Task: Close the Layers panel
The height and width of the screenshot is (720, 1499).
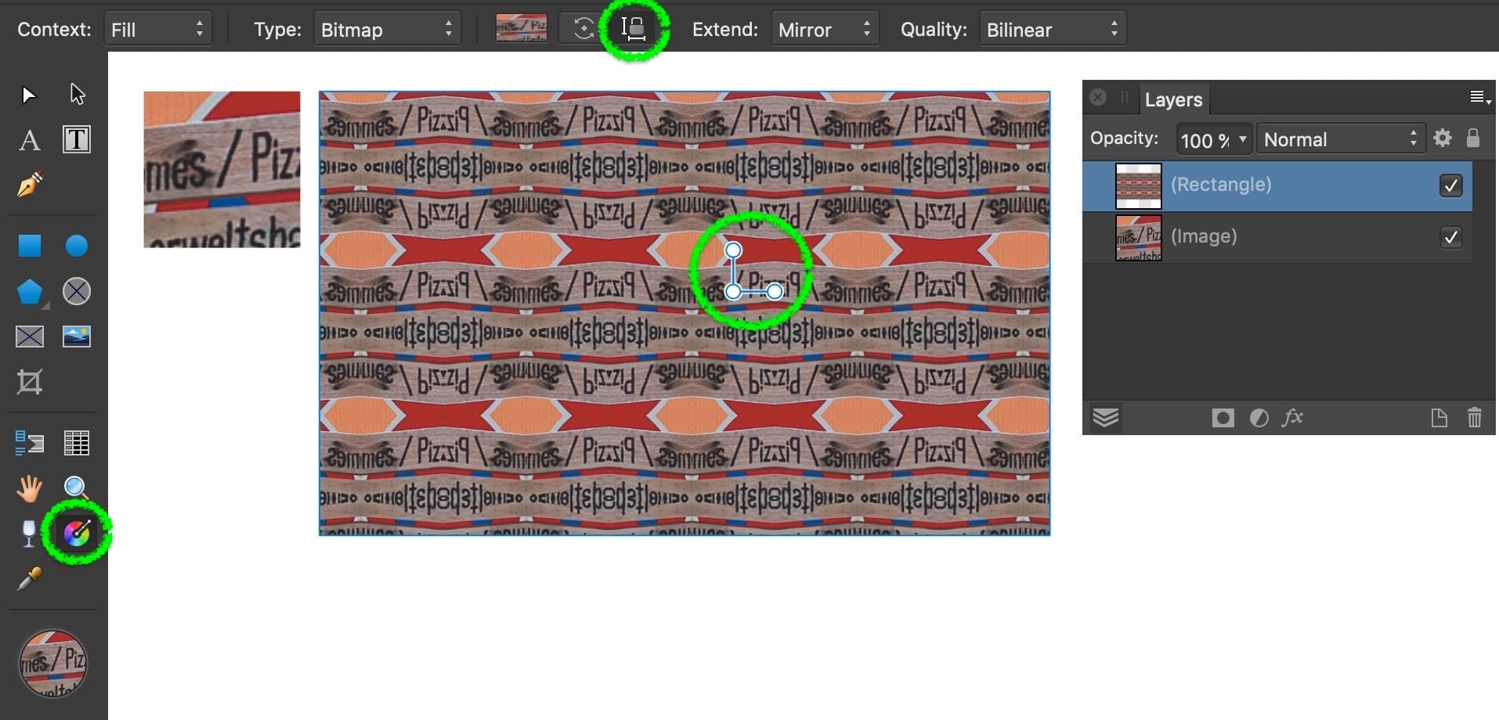Action: coord(1098,97)
